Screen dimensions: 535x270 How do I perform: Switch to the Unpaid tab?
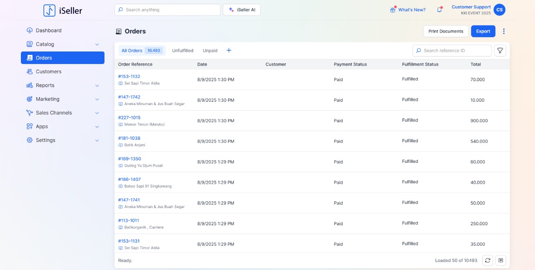point(210,51)
